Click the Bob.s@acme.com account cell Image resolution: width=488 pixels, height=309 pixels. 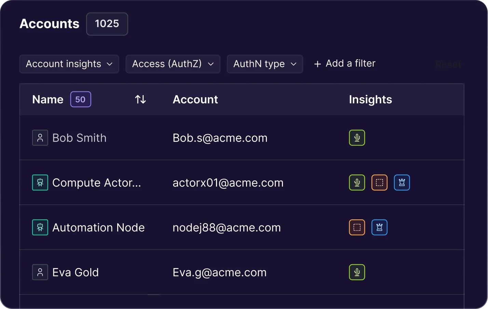click(220, 138)
